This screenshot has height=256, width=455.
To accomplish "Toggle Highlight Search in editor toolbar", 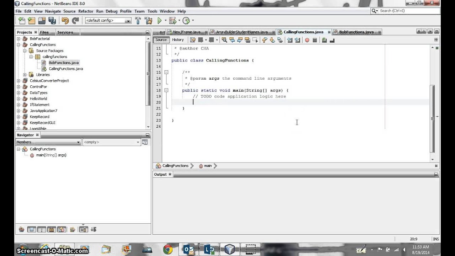I will (x=248, y=40).
